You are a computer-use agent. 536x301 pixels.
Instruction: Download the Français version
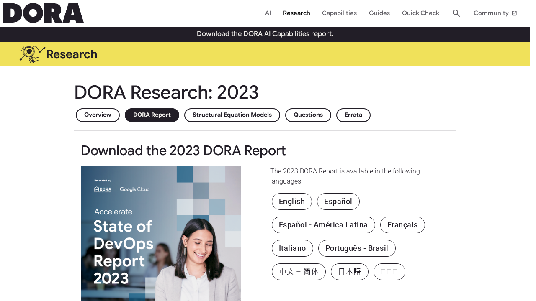402,224
